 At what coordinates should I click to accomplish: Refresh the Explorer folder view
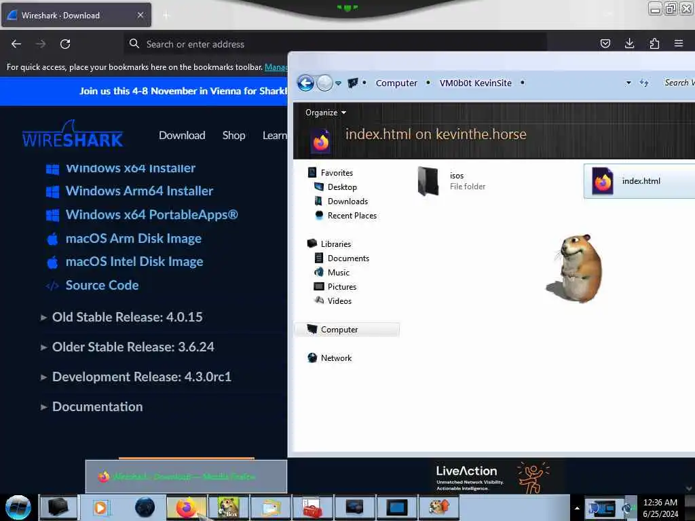644,83
